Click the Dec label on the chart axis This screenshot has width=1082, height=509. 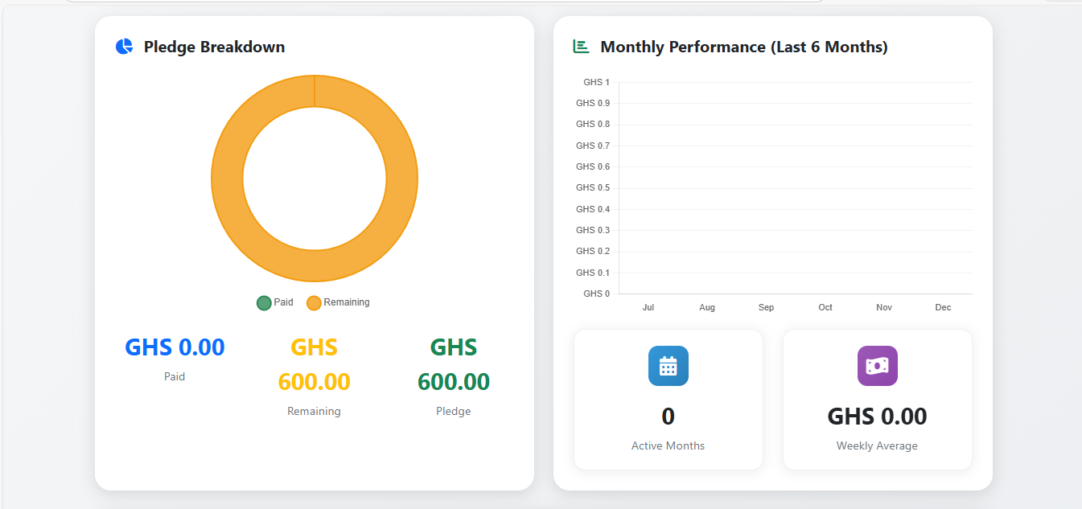click(x=943, y=307)
